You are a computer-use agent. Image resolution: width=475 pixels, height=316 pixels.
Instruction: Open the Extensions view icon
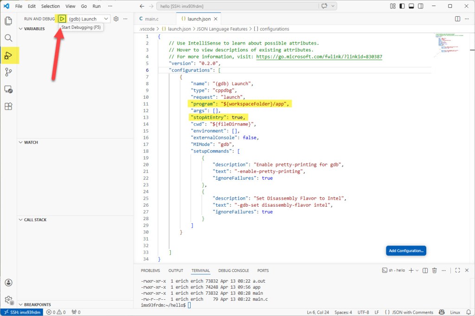tap(9, 107)
